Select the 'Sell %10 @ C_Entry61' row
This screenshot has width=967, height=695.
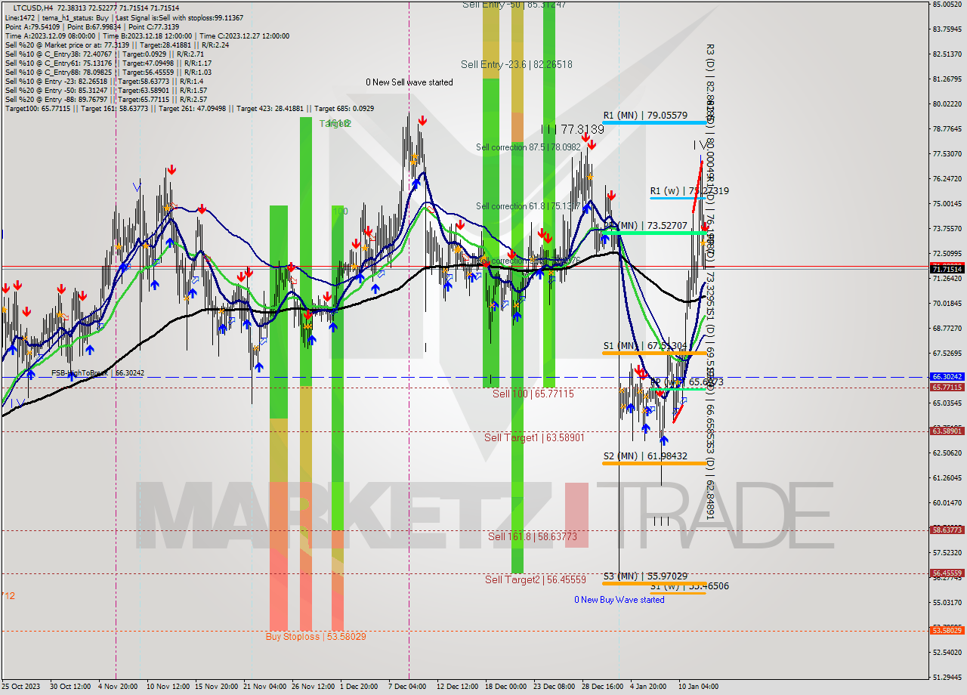108,63
